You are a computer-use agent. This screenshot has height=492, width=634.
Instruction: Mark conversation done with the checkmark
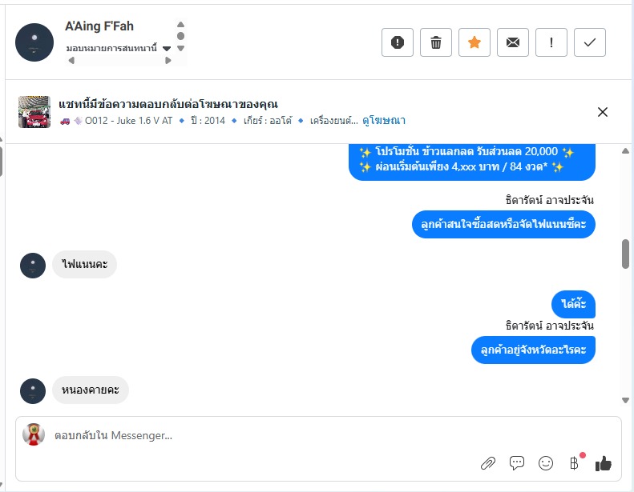(590, 42)
